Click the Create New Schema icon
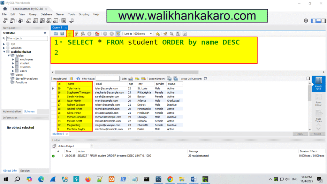 pos(28,20)
